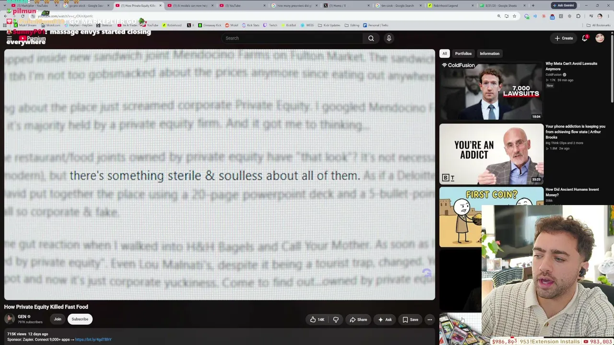Open more actions ellipsis under the video
The image size is (614, 345).
click(x=430, y=320)
